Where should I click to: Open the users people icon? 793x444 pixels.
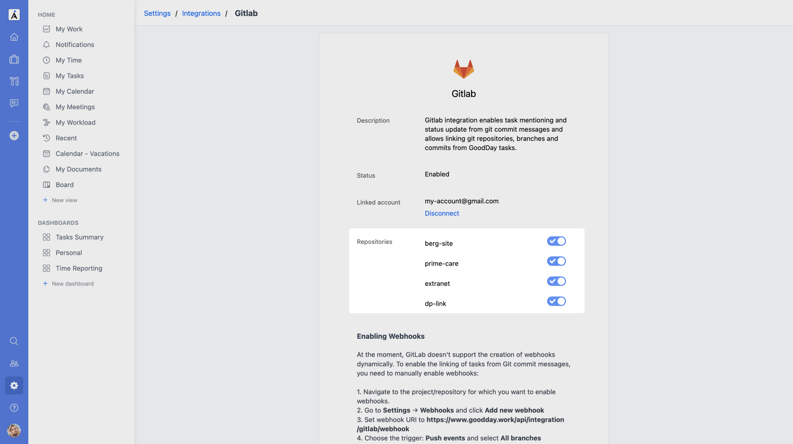click(14, 364)
